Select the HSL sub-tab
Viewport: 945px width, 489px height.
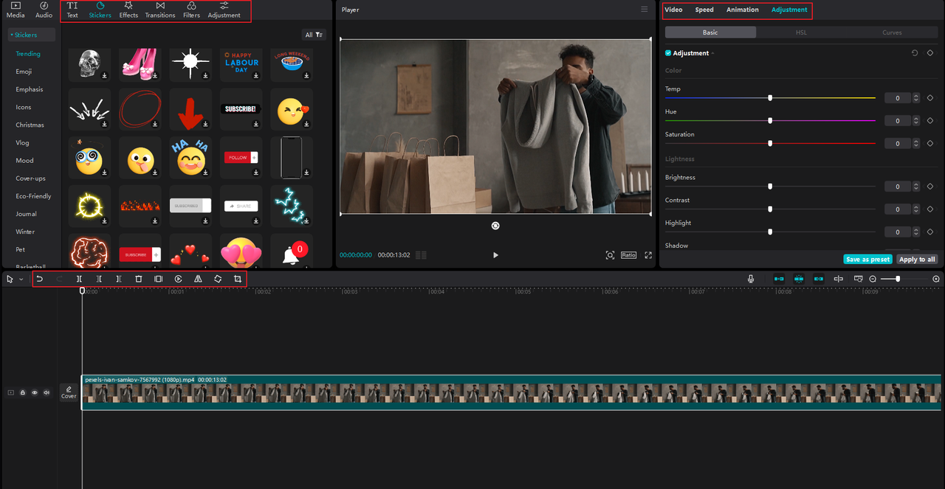coord(801,32)
